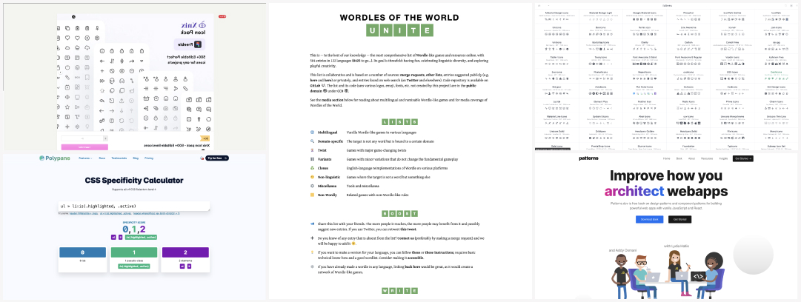
Task: Click the black Get Started hero button
Action: (678, 219)
